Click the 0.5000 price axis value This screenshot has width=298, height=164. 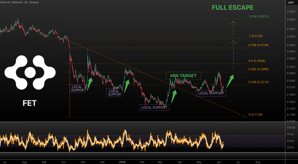tap(291, 45)
